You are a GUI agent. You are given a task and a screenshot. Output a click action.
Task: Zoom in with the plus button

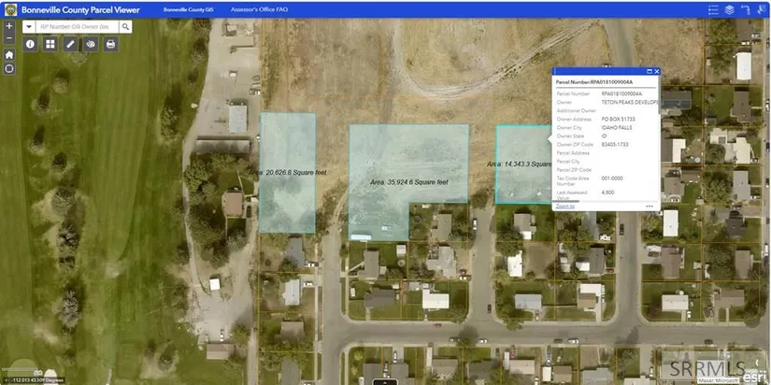pyautogui.click(x=9, y=27)
